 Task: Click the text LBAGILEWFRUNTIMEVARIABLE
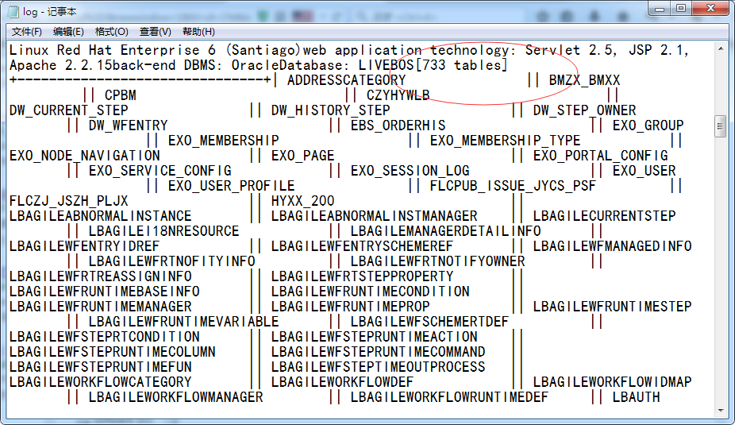pos(184,321)
